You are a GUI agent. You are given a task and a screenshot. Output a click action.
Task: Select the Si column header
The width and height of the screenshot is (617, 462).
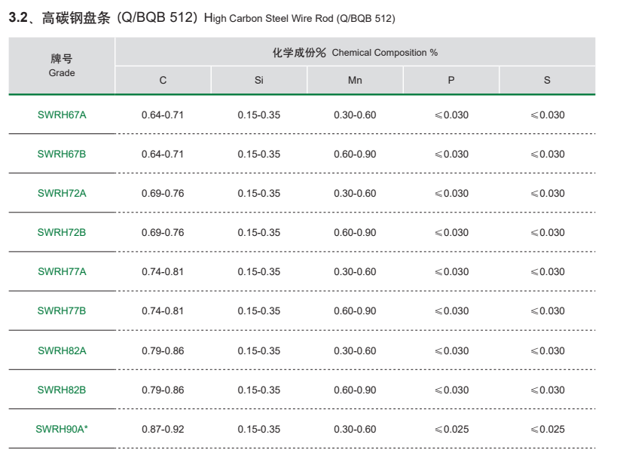tap(259, 81)
